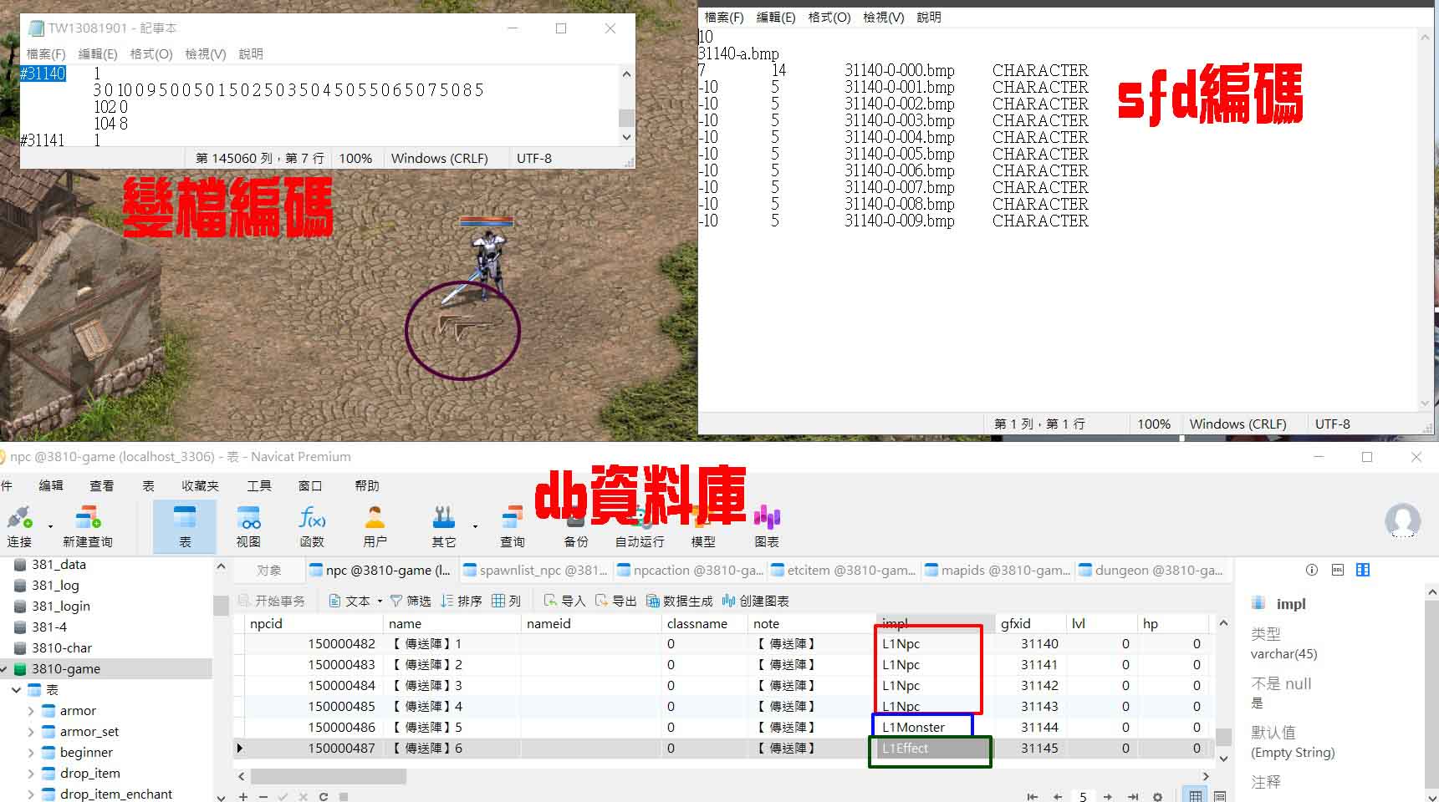Open 格式 menu in TW13081901 Notepad
This screenshot has width=1439, height=802.
151,53
